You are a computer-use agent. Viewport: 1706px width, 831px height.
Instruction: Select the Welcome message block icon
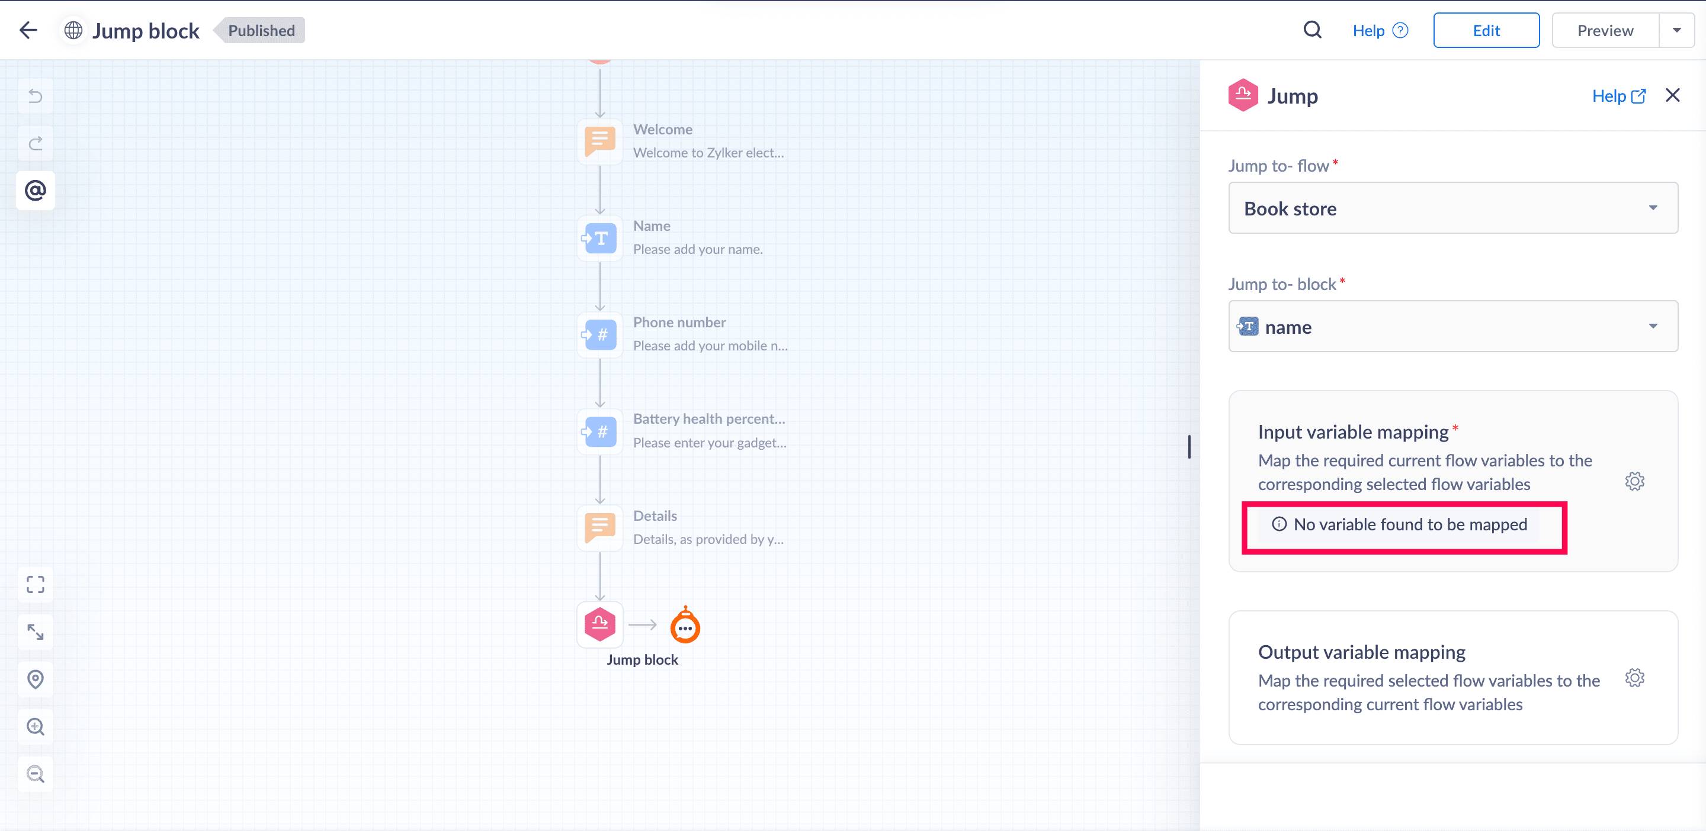coord(600,141)
